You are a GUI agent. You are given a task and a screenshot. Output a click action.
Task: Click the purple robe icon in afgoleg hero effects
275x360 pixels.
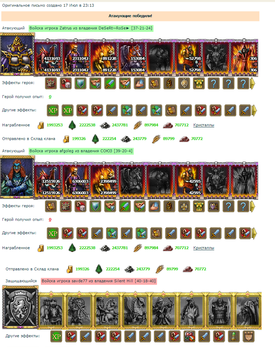[x=214, y=207]
